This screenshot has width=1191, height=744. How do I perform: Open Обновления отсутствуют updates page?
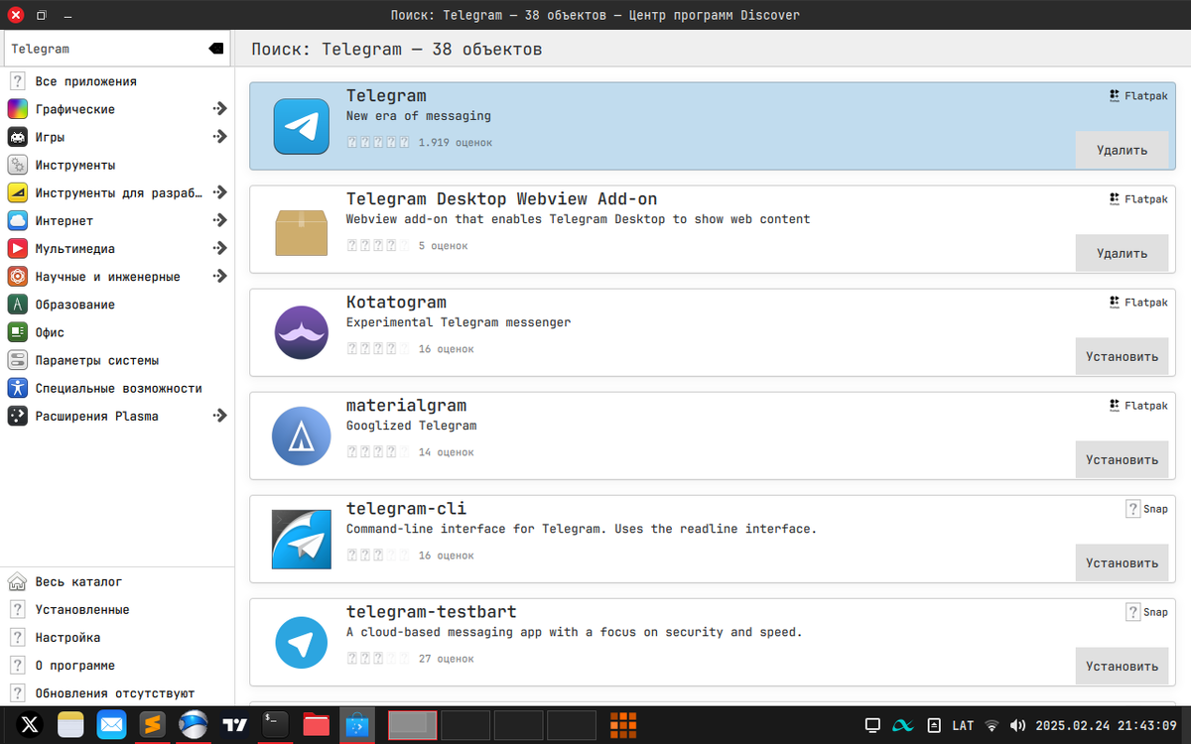click(x=117, y=693)
